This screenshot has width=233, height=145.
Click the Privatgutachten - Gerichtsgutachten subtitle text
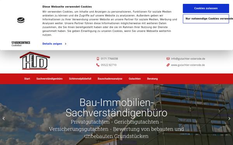tap(116, 129)
